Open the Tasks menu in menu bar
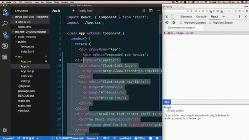The height and width of the screenshot is (140, 249). coord(56,2)
